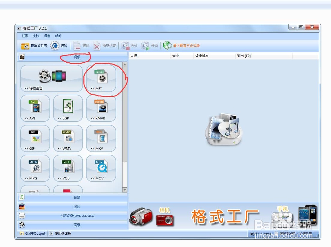This screenshot has width=331, height=247.
Task: Click the camcorder icon in bottom banner
Action: [141, 216]
